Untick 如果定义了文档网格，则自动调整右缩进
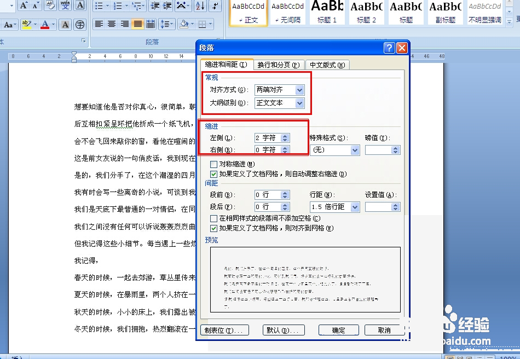The height and width of the screenshot is (359, 520). tap(214, 174)
